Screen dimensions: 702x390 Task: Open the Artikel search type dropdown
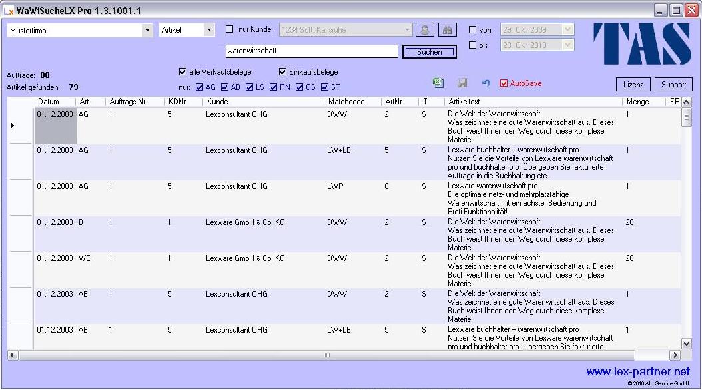209,30
